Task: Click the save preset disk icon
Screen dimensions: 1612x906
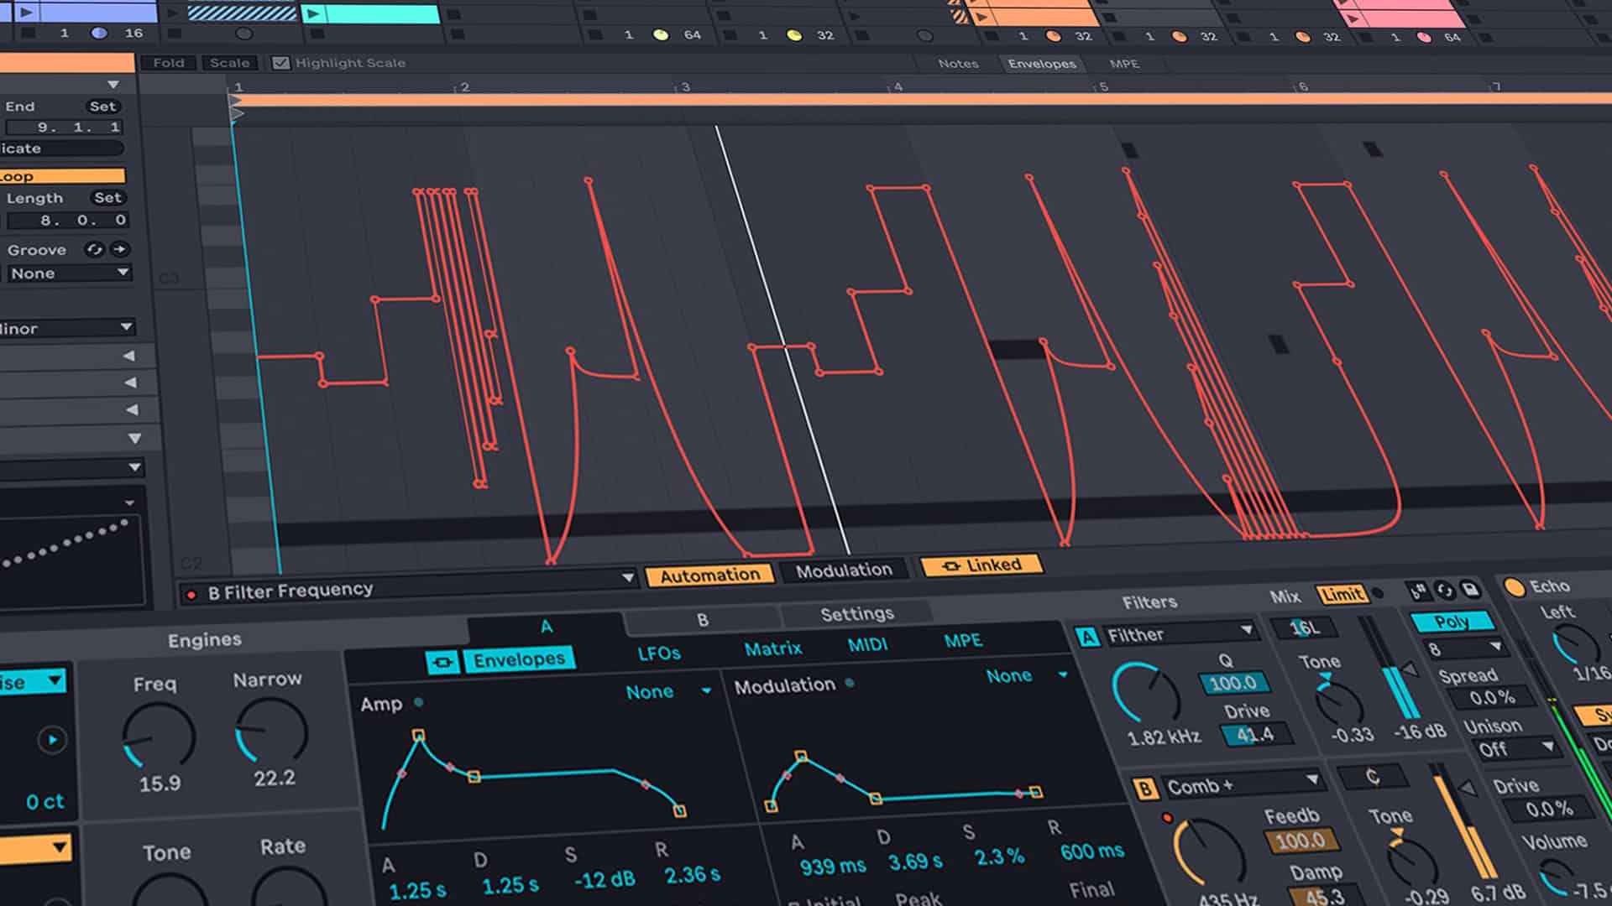Action: pyautogui.click(x=1470, y=590)
